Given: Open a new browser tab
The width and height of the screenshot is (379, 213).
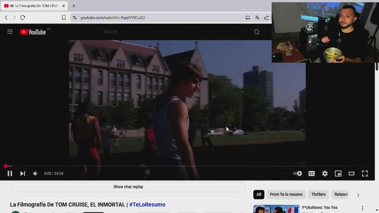Looking at the screenshot, I should (x=74, y=6).
